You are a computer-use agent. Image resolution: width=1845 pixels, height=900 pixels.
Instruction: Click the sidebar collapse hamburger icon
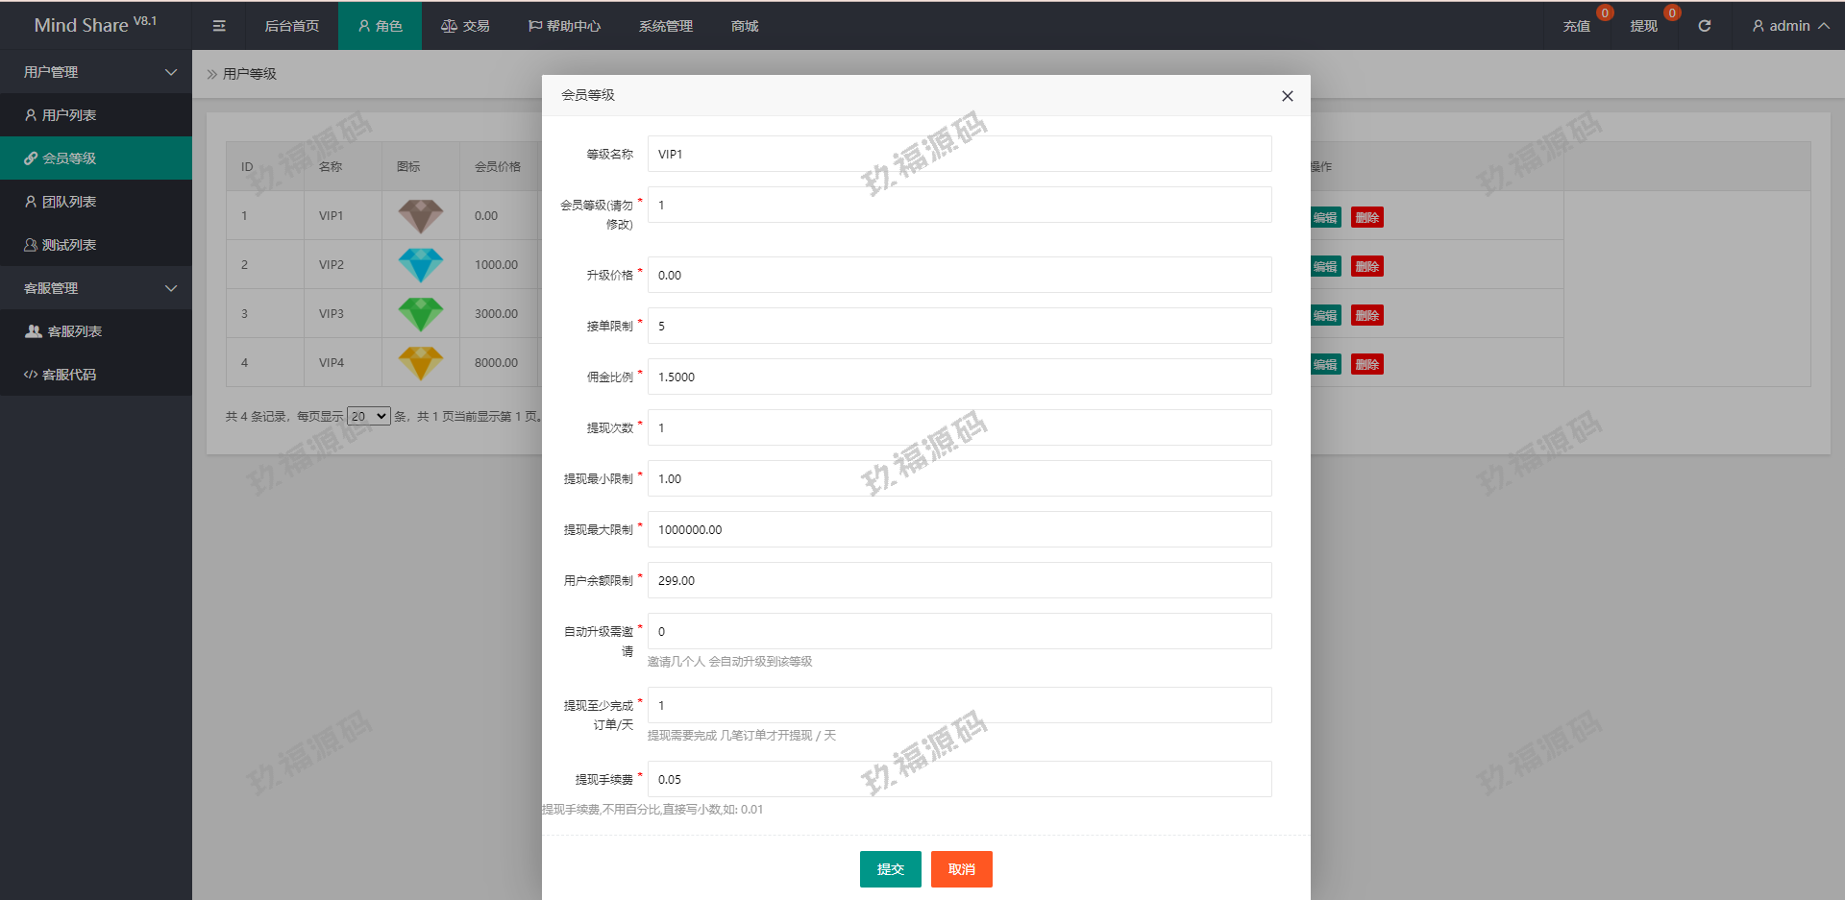(x=219, y=26)
